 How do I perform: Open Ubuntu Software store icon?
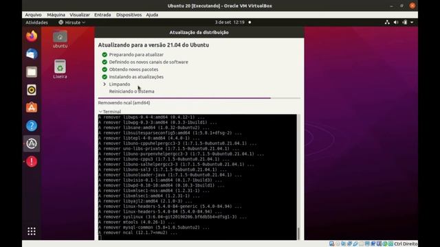pos(32,108)
